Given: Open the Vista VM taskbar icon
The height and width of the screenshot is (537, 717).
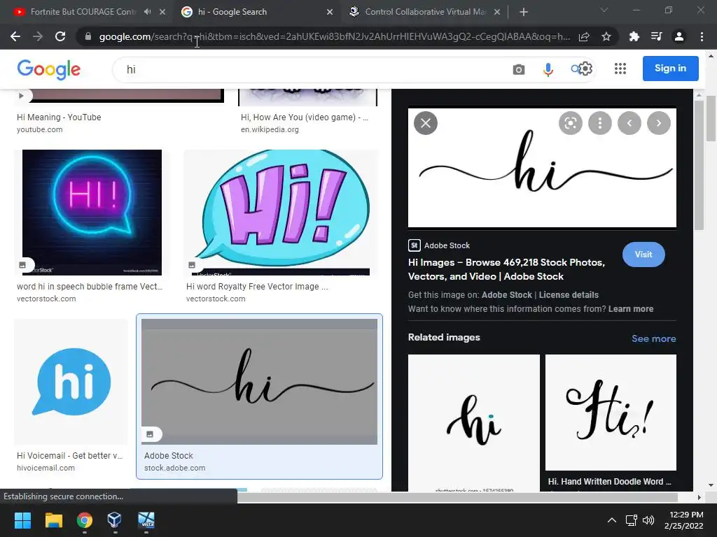Looking at the screenshot, I should (x=146, y=520).
